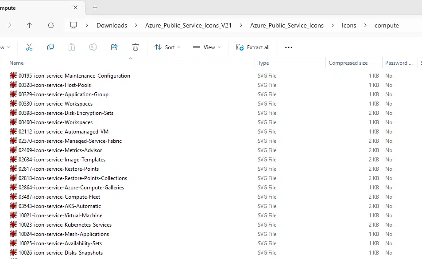Sort files by the Name column header

[x=16, y=63]
